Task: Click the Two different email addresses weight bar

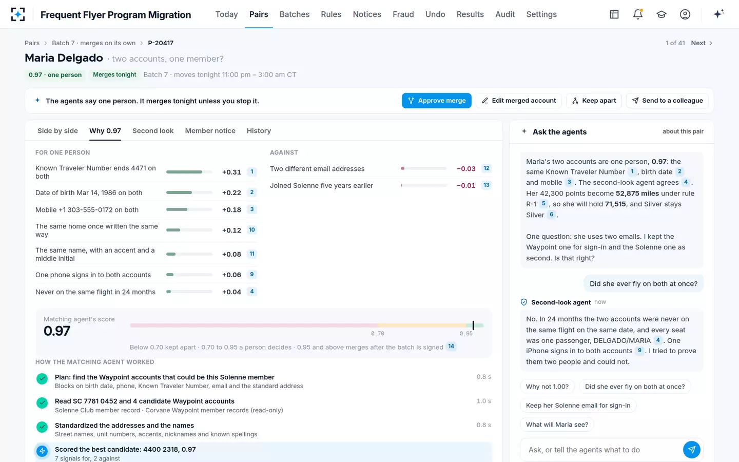Action: [x=424, y=168]
